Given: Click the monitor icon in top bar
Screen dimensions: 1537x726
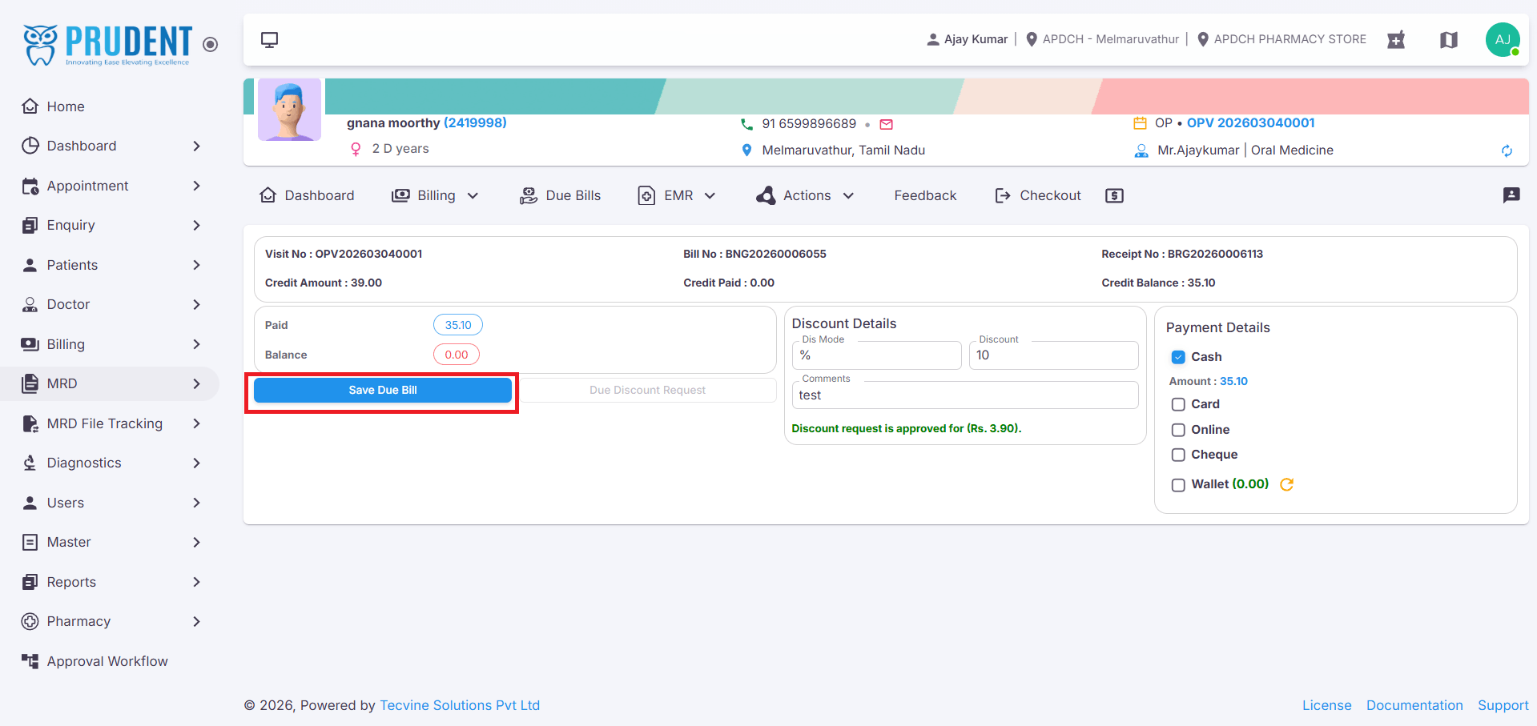Looking at the screenshot, I should point(270,40).
